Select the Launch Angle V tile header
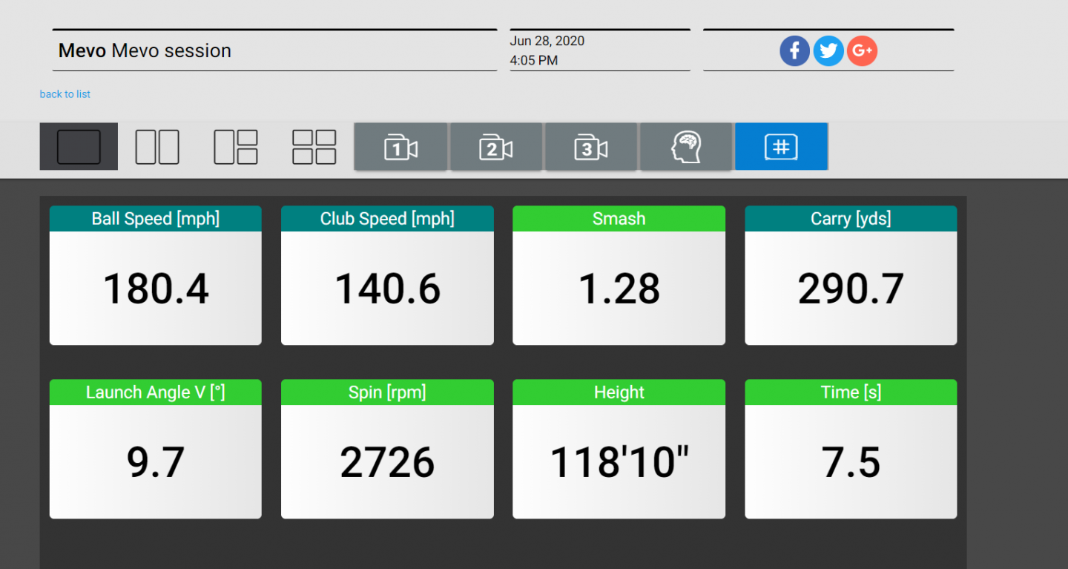 156,392
